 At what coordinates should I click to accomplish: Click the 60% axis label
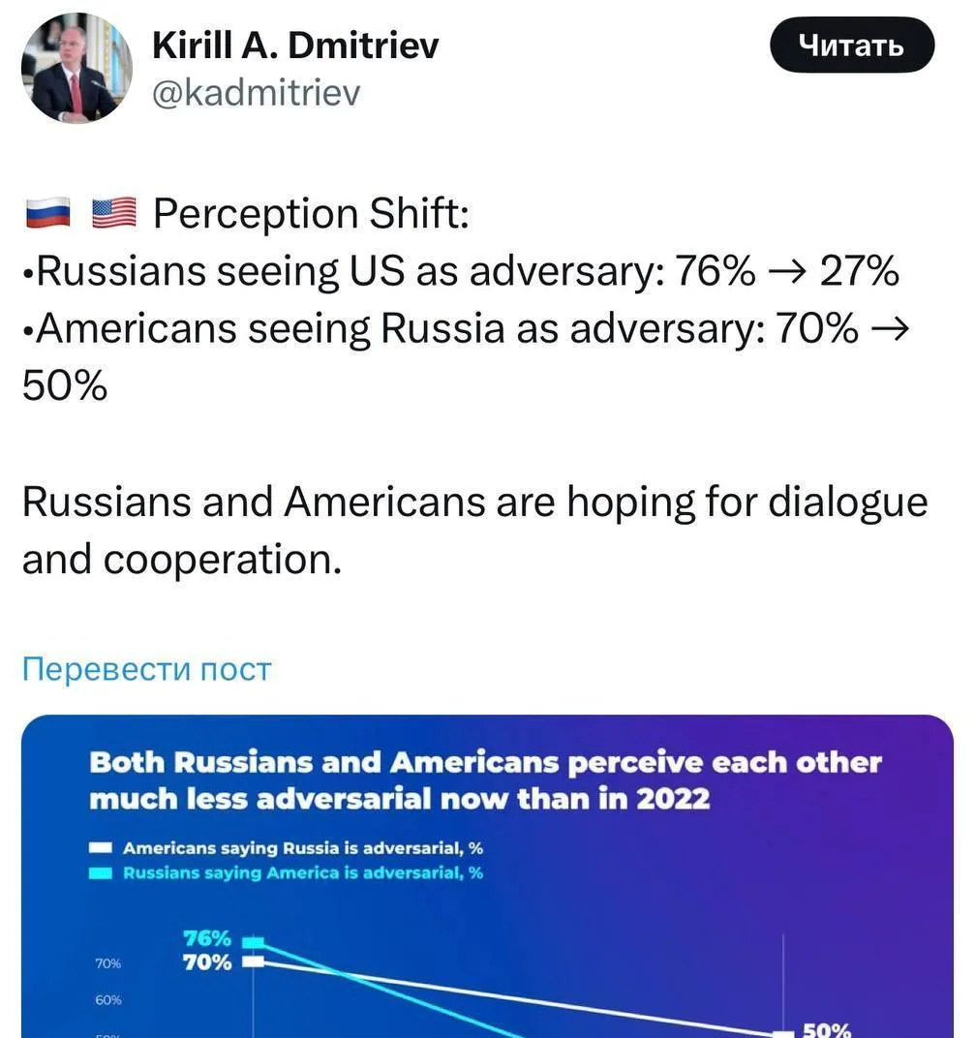point(107,999)
